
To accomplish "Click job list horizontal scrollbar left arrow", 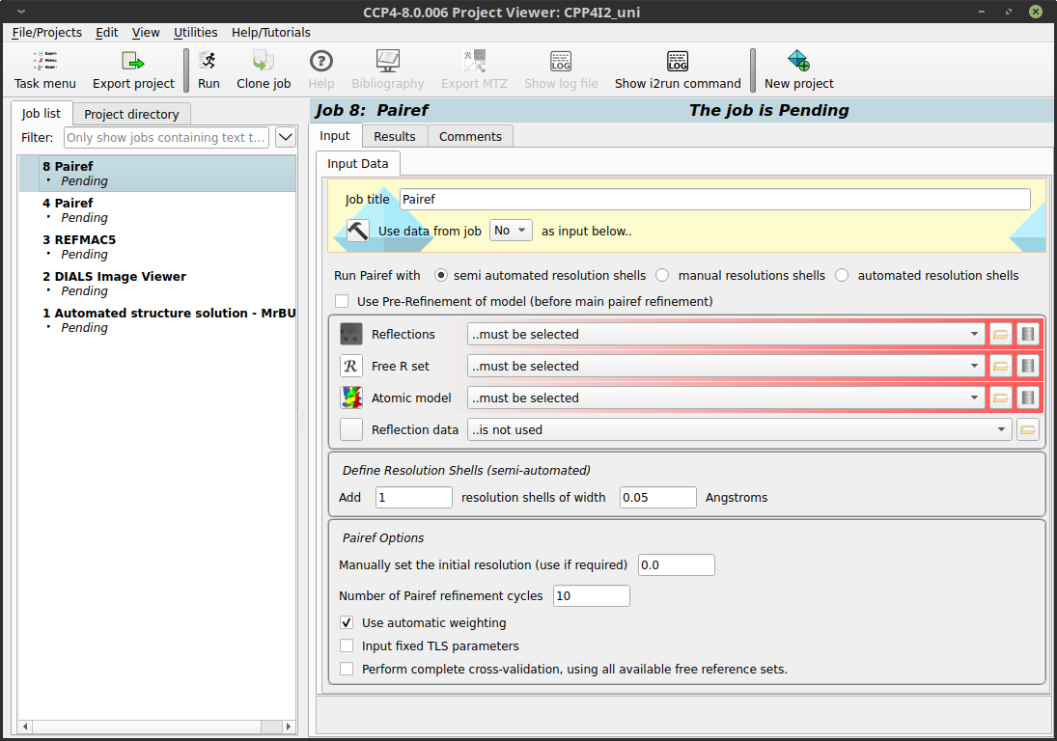I will pyautogui.click(x=26, y=727).
